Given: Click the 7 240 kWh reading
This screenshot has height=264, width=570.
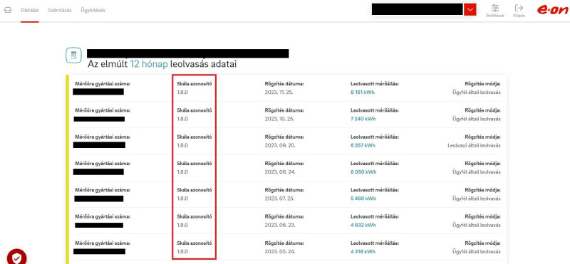Looking at the screenshot, I should pyautogui.click(x=363, y=119).
